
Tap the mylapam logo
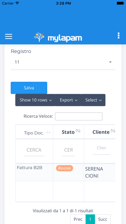point(58,37)
